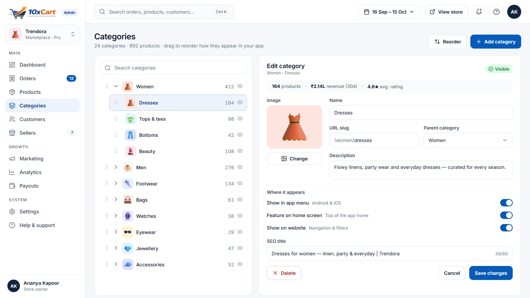
Task: Expand the Watches category
Action: click(116, 216)
